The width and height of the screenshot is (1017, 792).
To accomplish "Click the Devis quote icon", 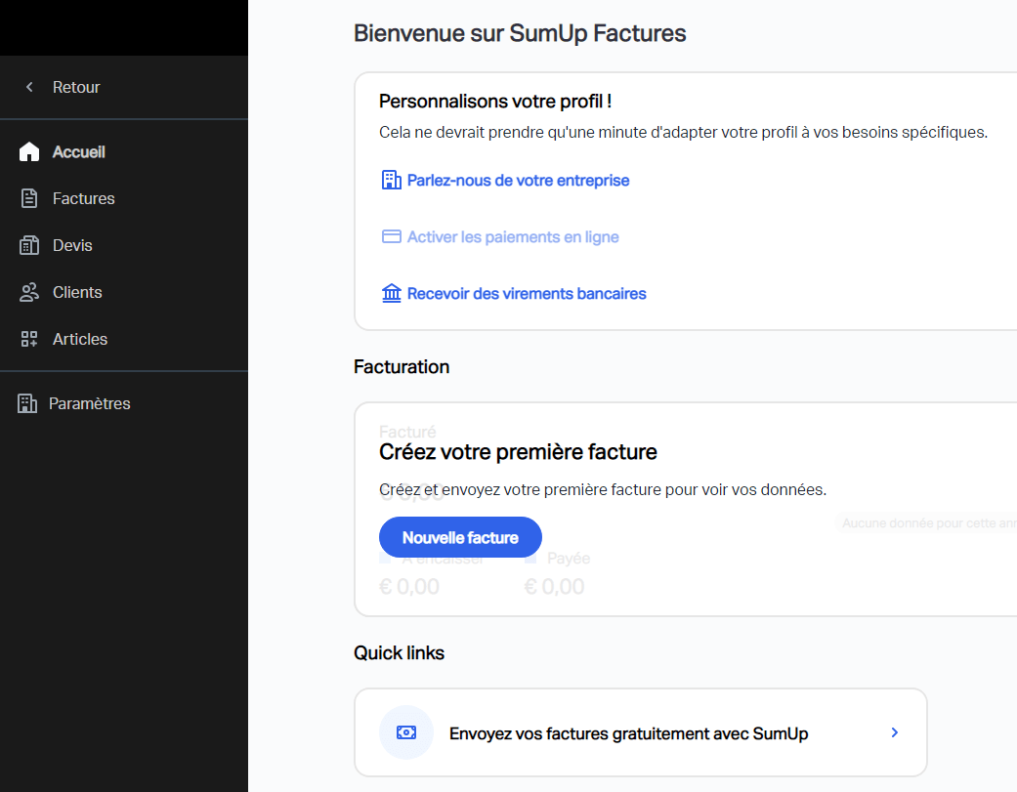I will click(x=29, y=245).
